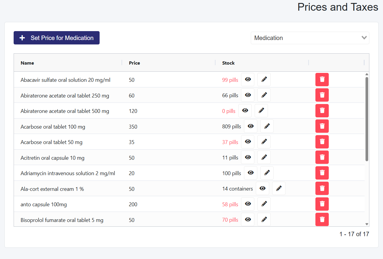The width and height of the screenshot is (383, 259).
Task: Sort by Price column header
Action: pyautogui.click(x=134, y=63)
